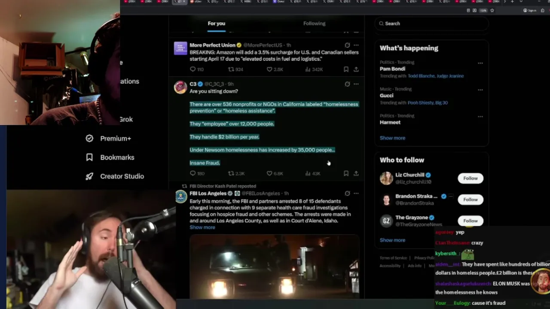Expand FBI Los Angeles post with Show more

202,227
